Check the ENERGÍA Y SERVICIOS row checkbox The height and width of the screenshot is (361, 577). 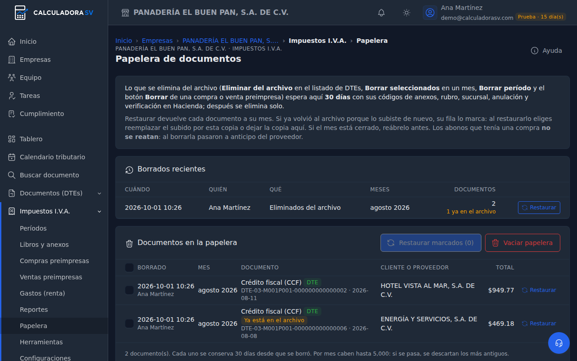(x=129, y=324)
